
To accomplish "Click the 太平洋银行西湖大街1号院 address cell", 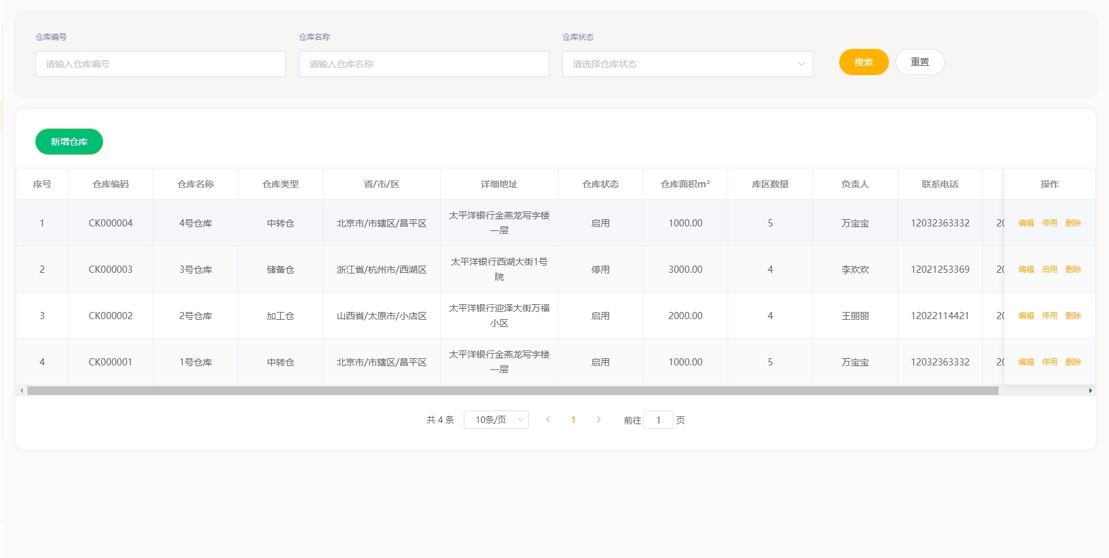I will click(x=499, y=269).
